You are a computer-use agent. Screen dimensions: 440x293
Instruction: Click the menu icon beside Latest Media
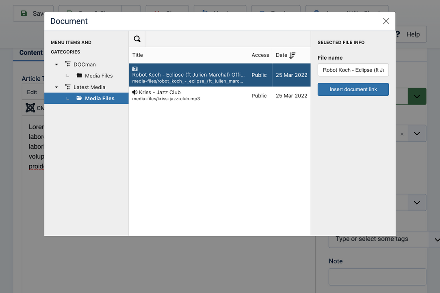point(67,86)
